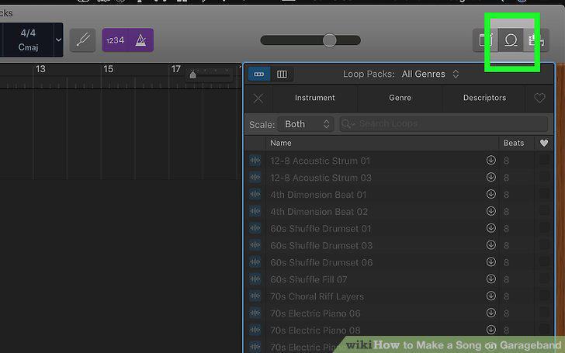Download 12-8 Acoustic Strum 03 loop
Viewport: 565px width, 353px height.
point(490,177)
